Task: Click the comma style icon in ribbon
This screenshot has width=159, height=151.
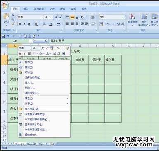Action: [x=113, y=24]
